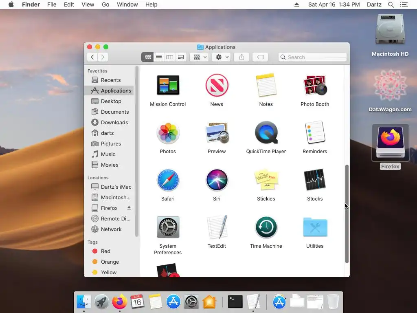Open the Stocks app icon
The height and width of the screenshot is (313, 417).
coord(315,180)
